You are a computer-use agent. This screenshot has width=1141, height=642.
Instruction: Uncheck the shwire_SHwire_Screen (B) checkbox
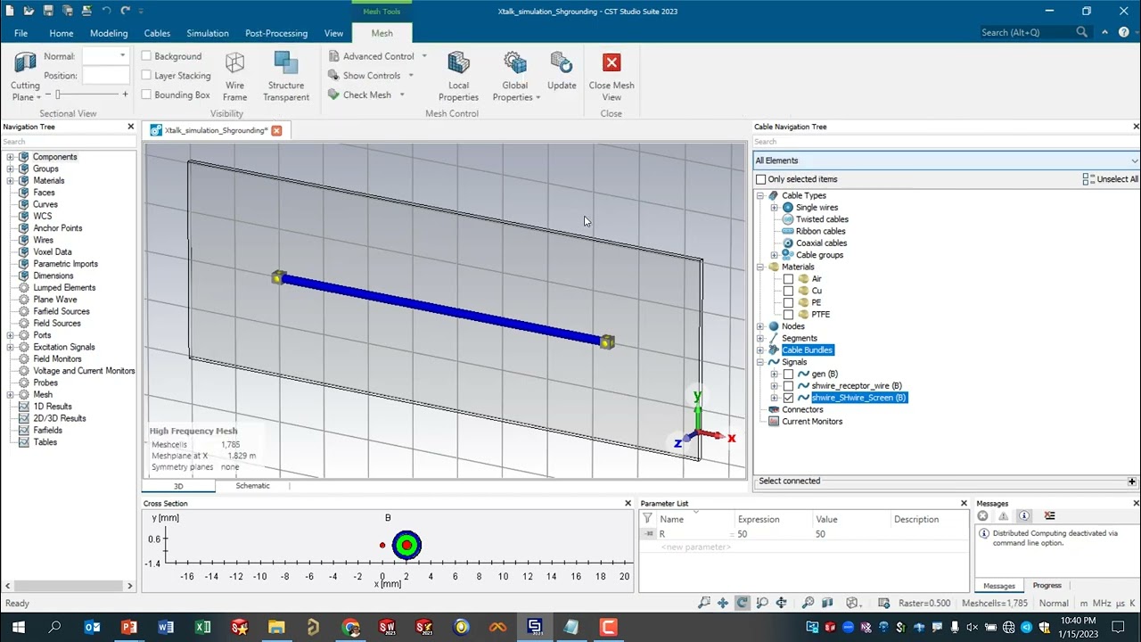coord(788,398)
